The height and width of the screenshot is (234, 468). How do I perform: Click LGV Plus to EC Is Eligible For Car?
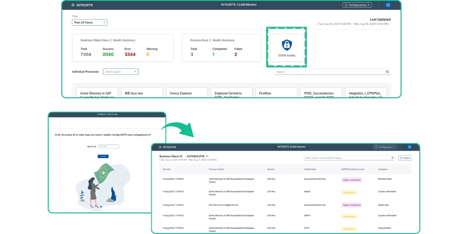pyautogui.click(x=224, y=205)
